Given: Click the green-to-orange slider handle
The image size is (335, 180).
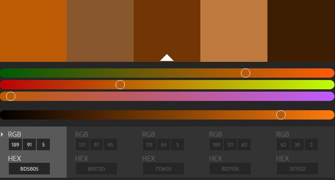Looking at the screenshot, I should pyautogui.click(x=246, y=73).
